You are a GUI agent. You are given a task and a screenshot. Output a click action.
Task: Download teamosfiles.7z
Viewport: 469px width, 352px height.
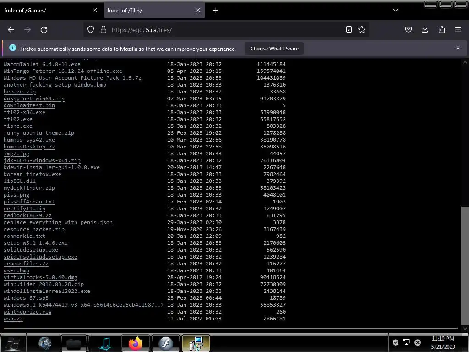pyautogui.click(x=26, y=264)
